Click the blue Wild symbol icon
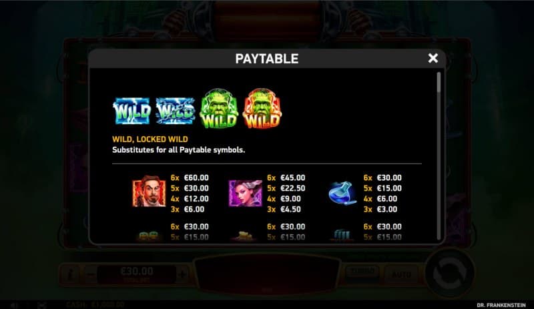Screen dimensions: 534x309 131,111
